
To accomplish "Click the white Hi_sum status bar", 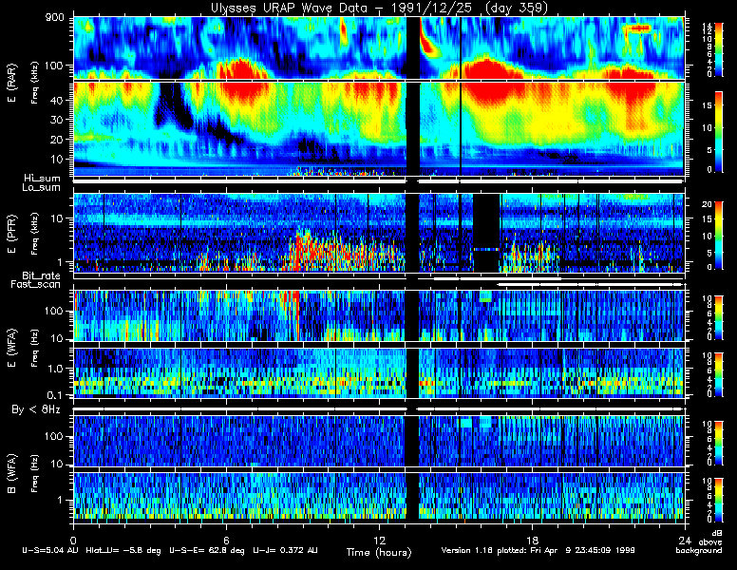I will click(x=378, y=180).
